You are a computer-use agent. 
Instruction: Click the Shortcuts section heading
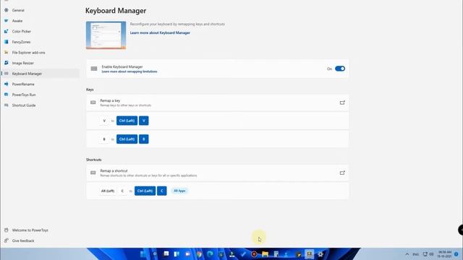(x=93, y=160)
